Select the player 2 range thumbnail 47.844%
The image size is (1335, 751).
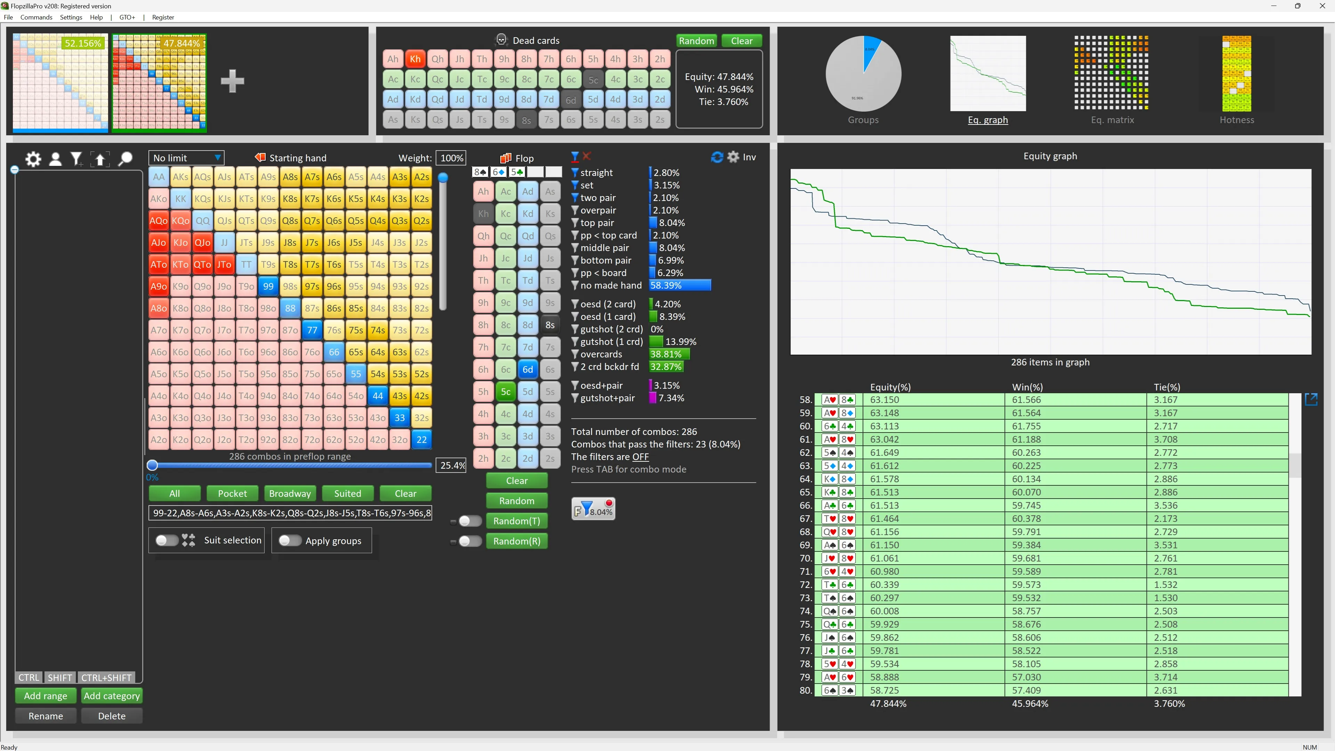point(159,82)
